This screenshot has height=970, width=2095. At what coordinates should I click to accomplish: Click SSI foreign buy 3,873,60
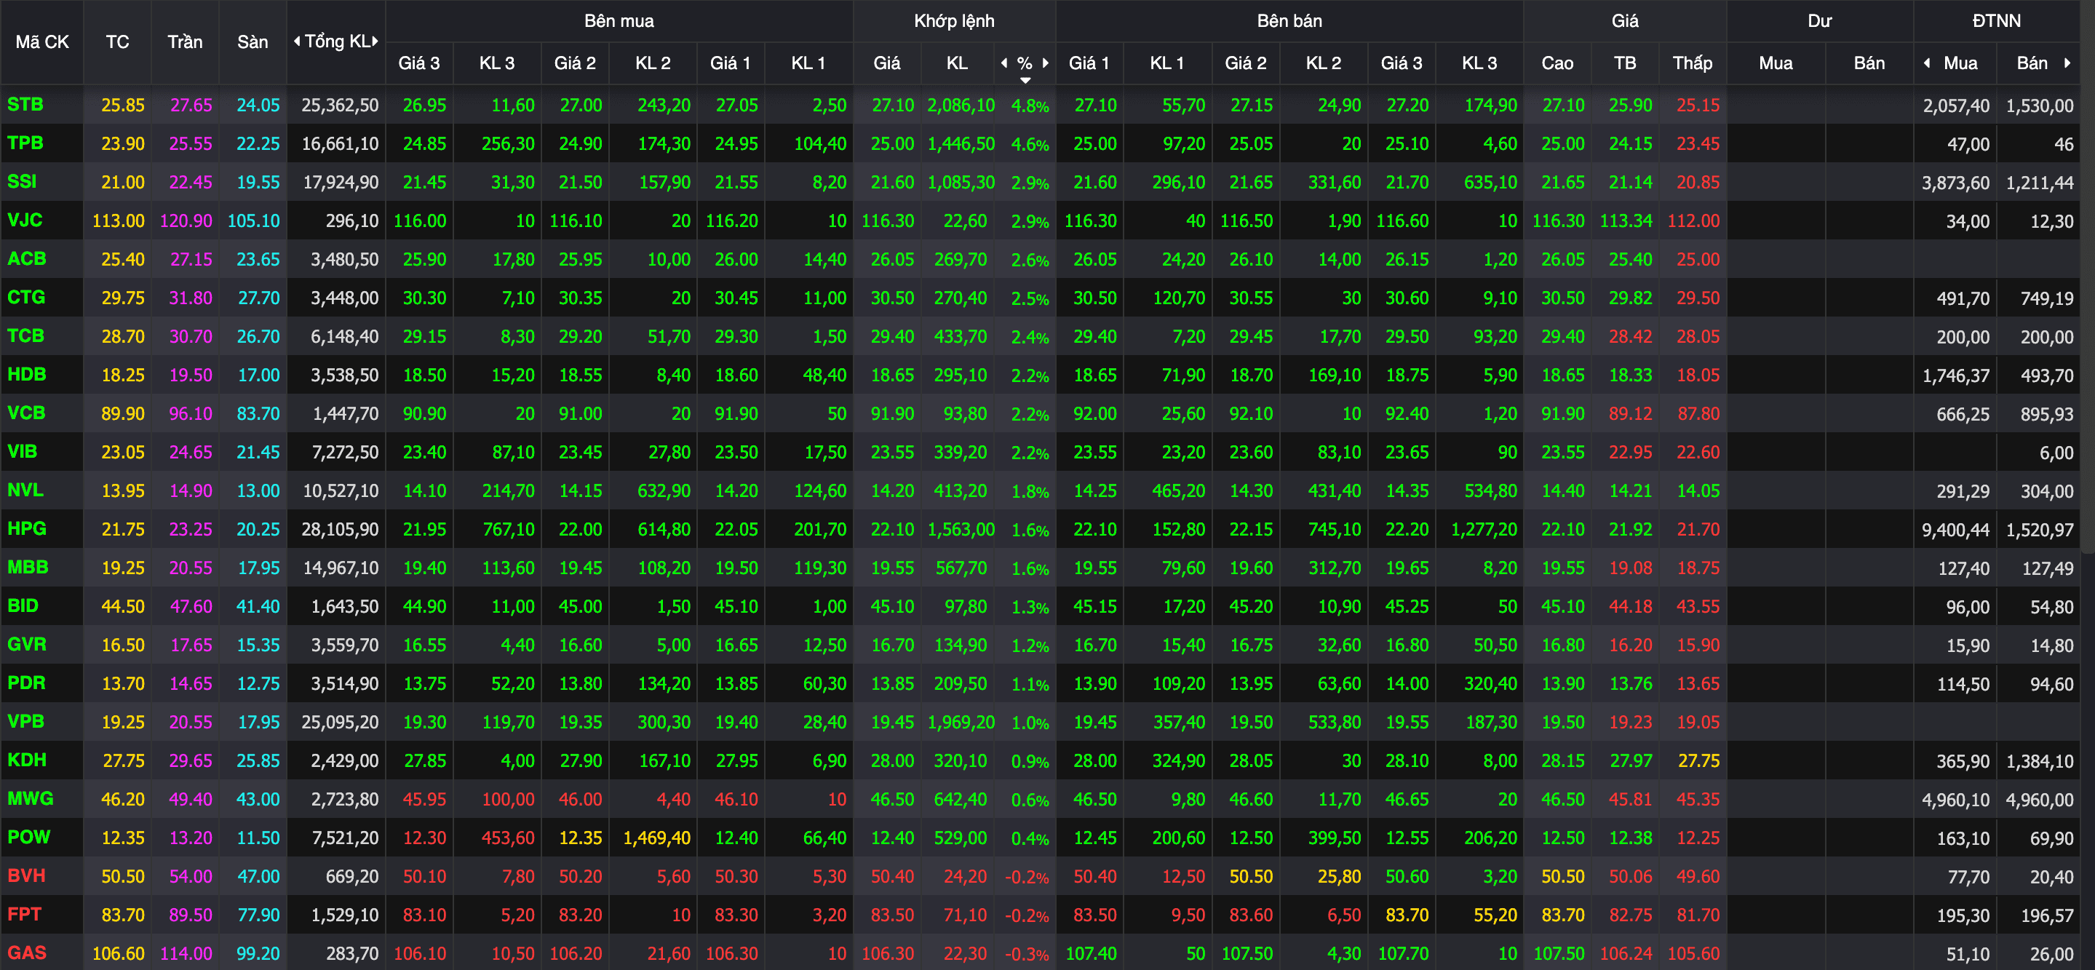pyautogui.click(x=1956, y=182)
